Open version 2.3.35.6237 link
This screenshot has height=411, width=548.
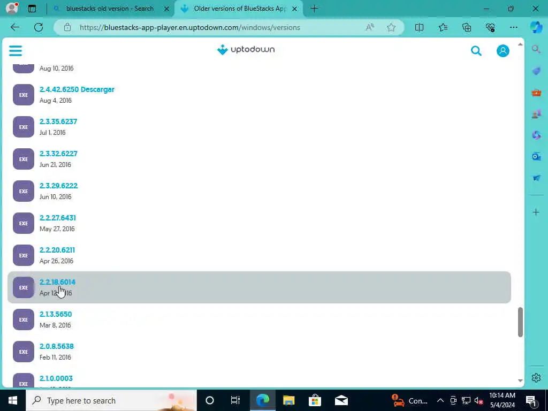(58, 121)
